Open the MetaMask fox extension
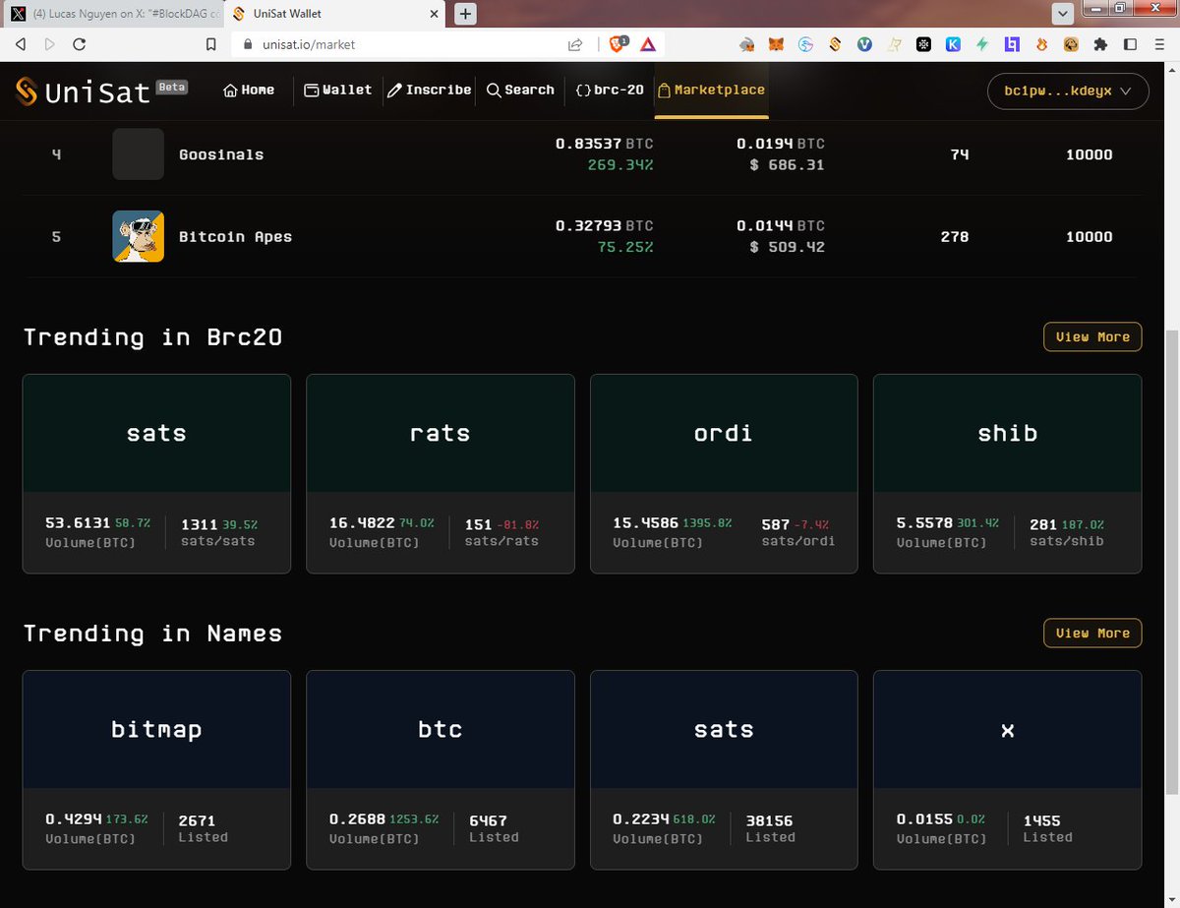The image size is (1180, 908). point(776,44)
